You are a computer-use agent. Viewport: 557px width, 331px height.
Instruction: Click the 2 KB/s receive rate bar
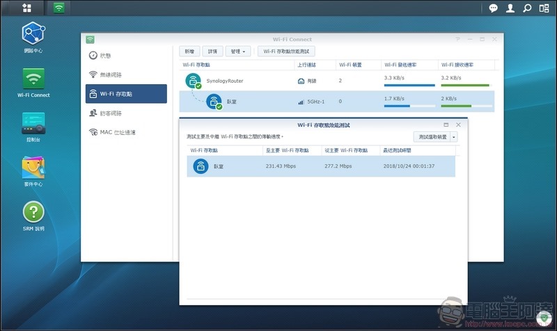[466, 106]
